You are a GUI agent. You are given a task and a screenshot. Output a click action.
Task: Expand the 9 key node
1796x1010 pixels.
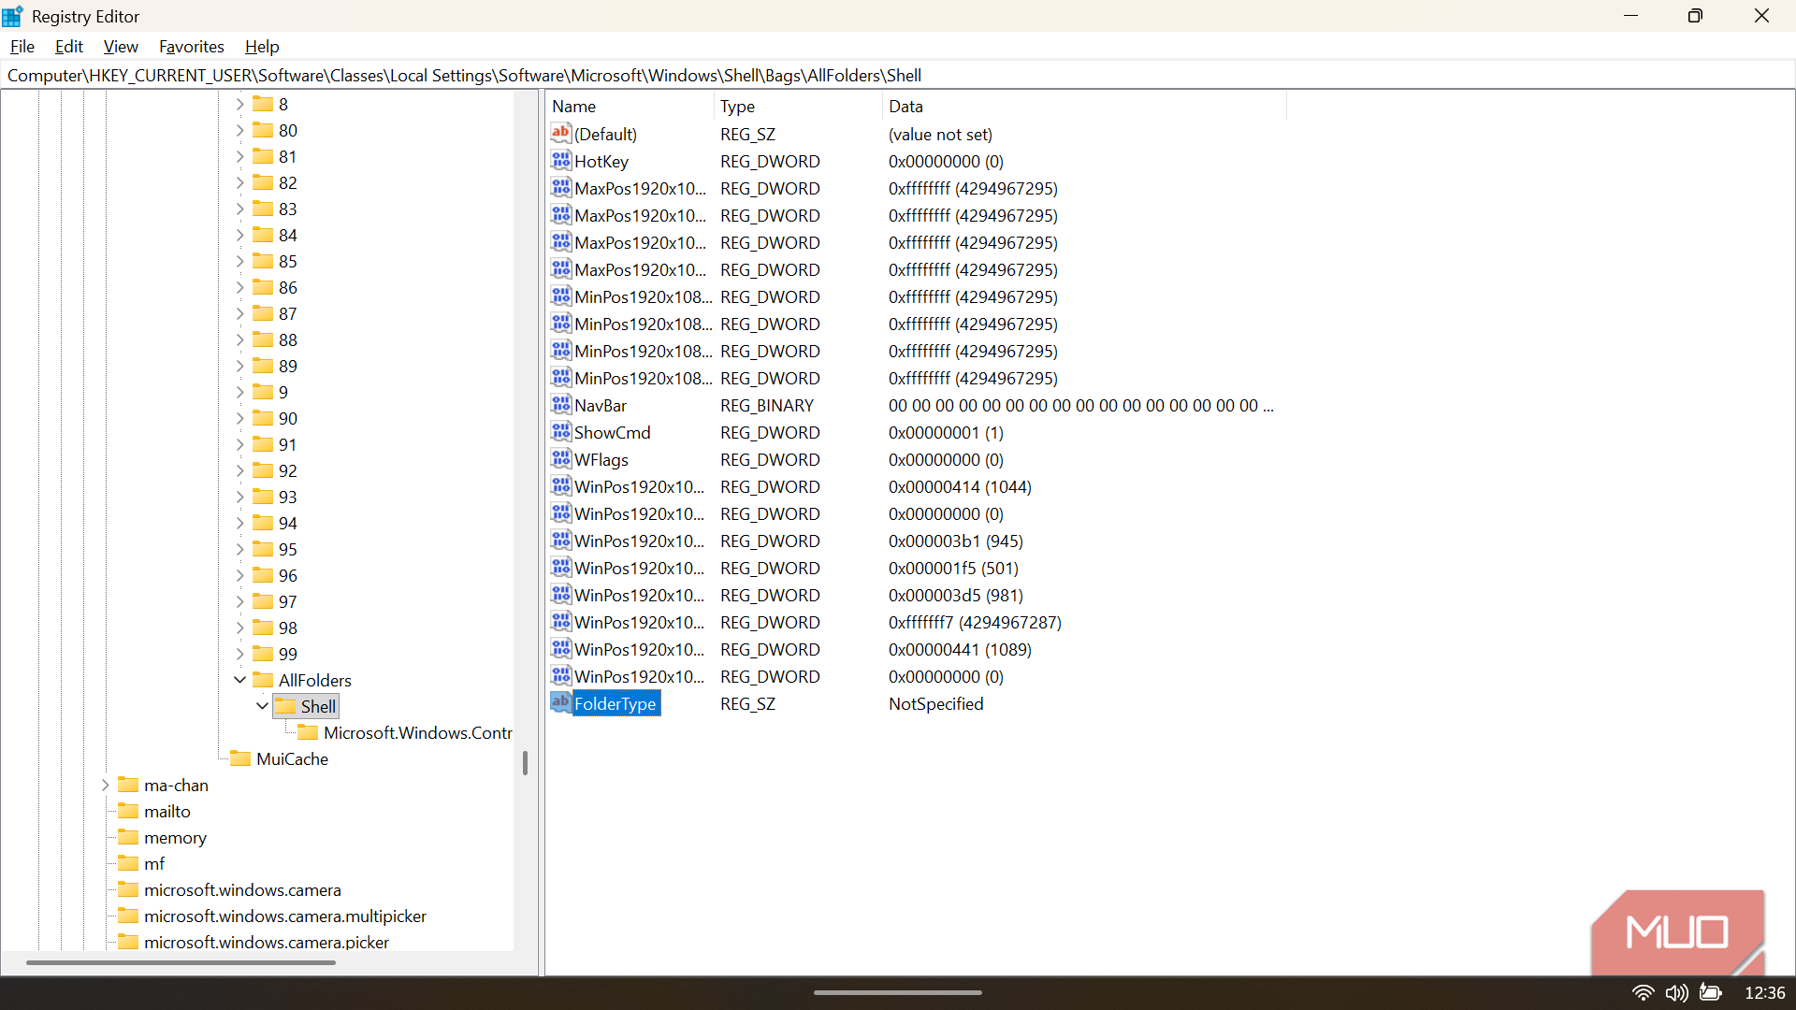239,392
